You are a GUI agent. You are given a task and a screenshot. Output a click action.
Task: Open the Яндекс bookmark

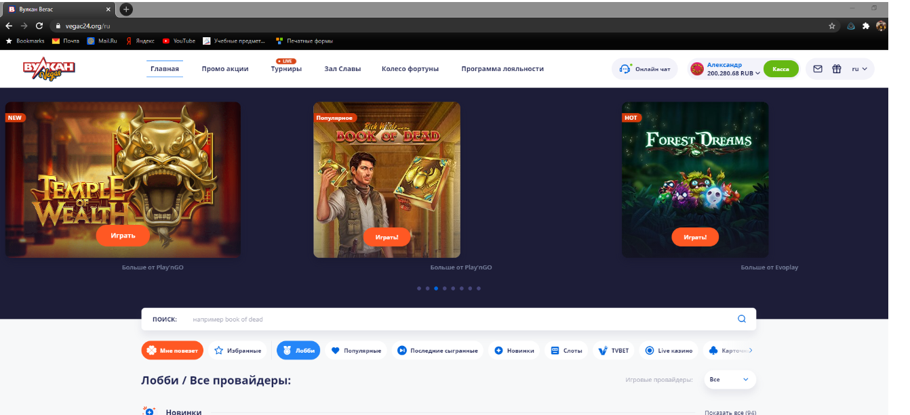click(140, 41)
